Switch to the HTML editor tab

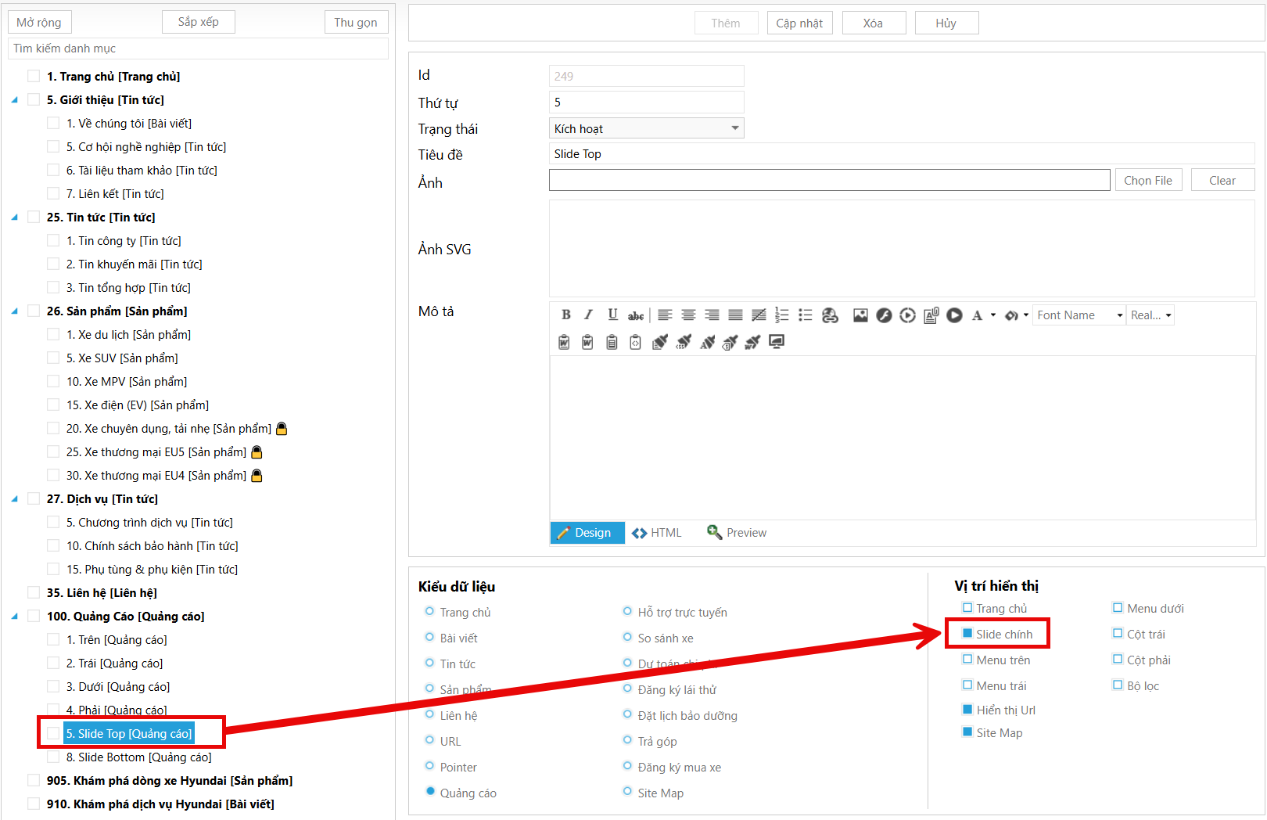(x=657, y=533)
